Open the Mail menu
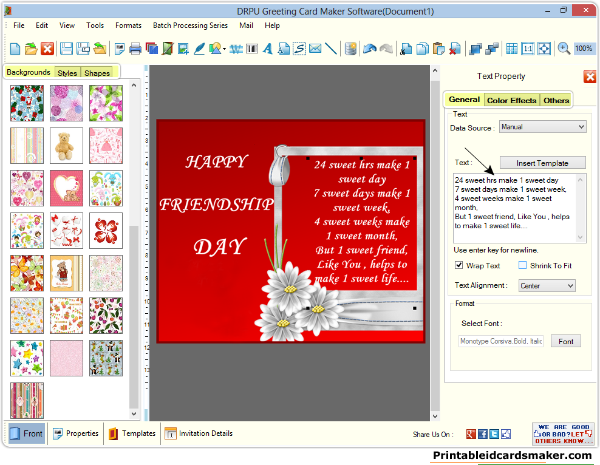 tap(246, 25)
